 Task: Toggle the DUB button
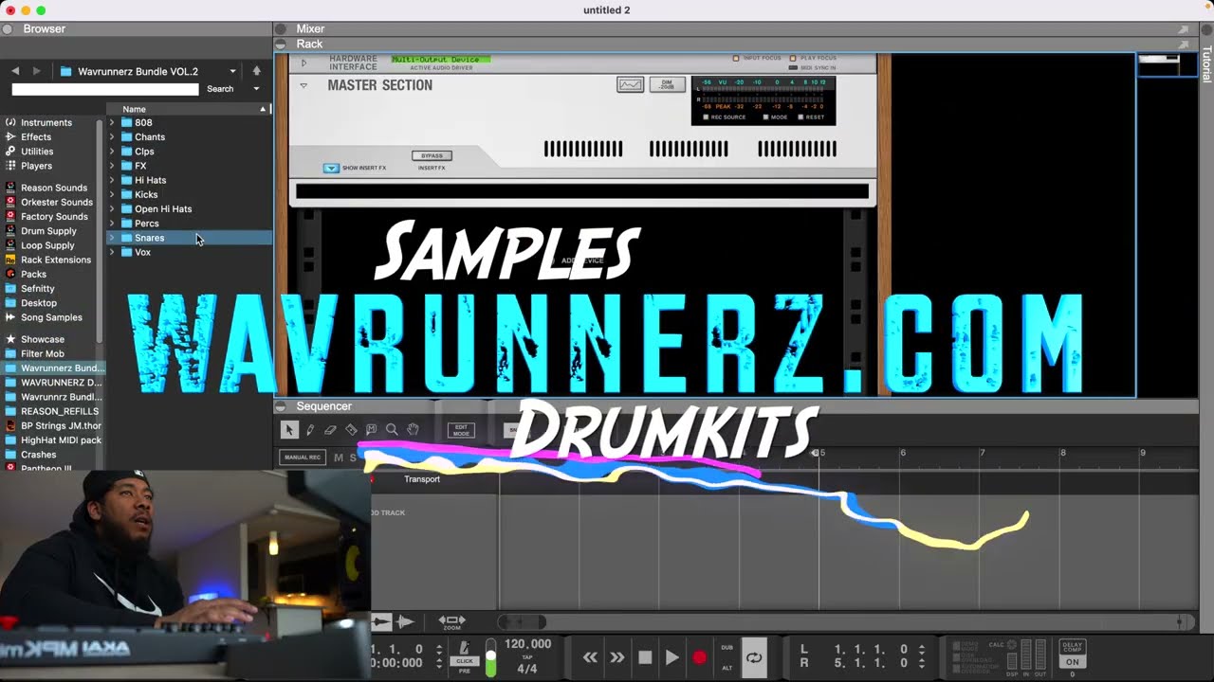coord(727,648)
